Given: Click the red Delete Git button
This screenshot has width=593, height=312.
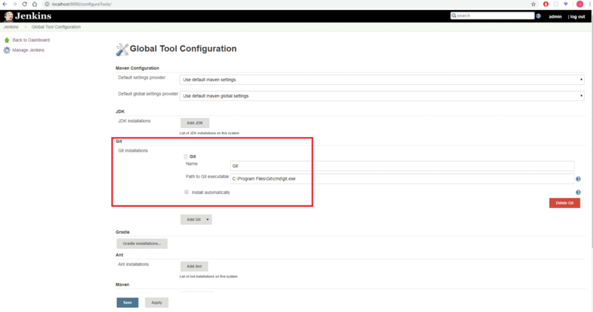Looking at the screenshot, I should [x=564, y=203].
